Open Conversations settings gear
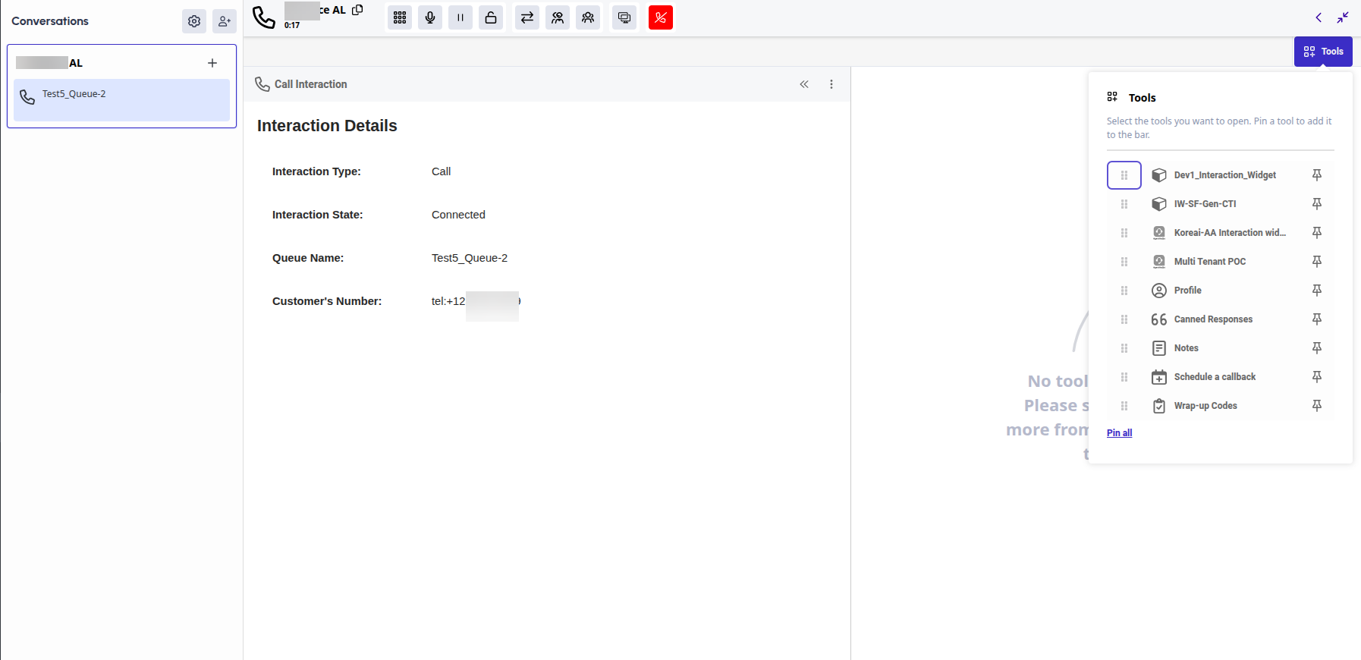Screen dimensions: 1361x660 [x=194, y=21]
